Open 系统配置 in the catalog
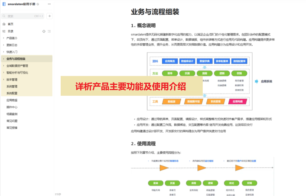This screenshot has width=306, height=196. [x=12, y=93]
